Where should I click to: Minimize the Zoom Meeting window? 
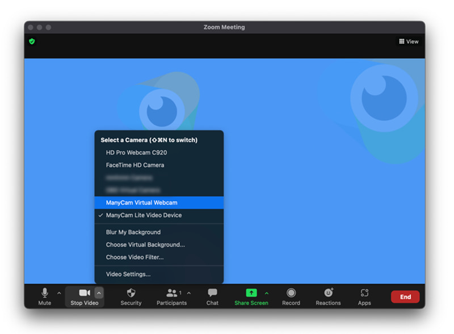40,27
